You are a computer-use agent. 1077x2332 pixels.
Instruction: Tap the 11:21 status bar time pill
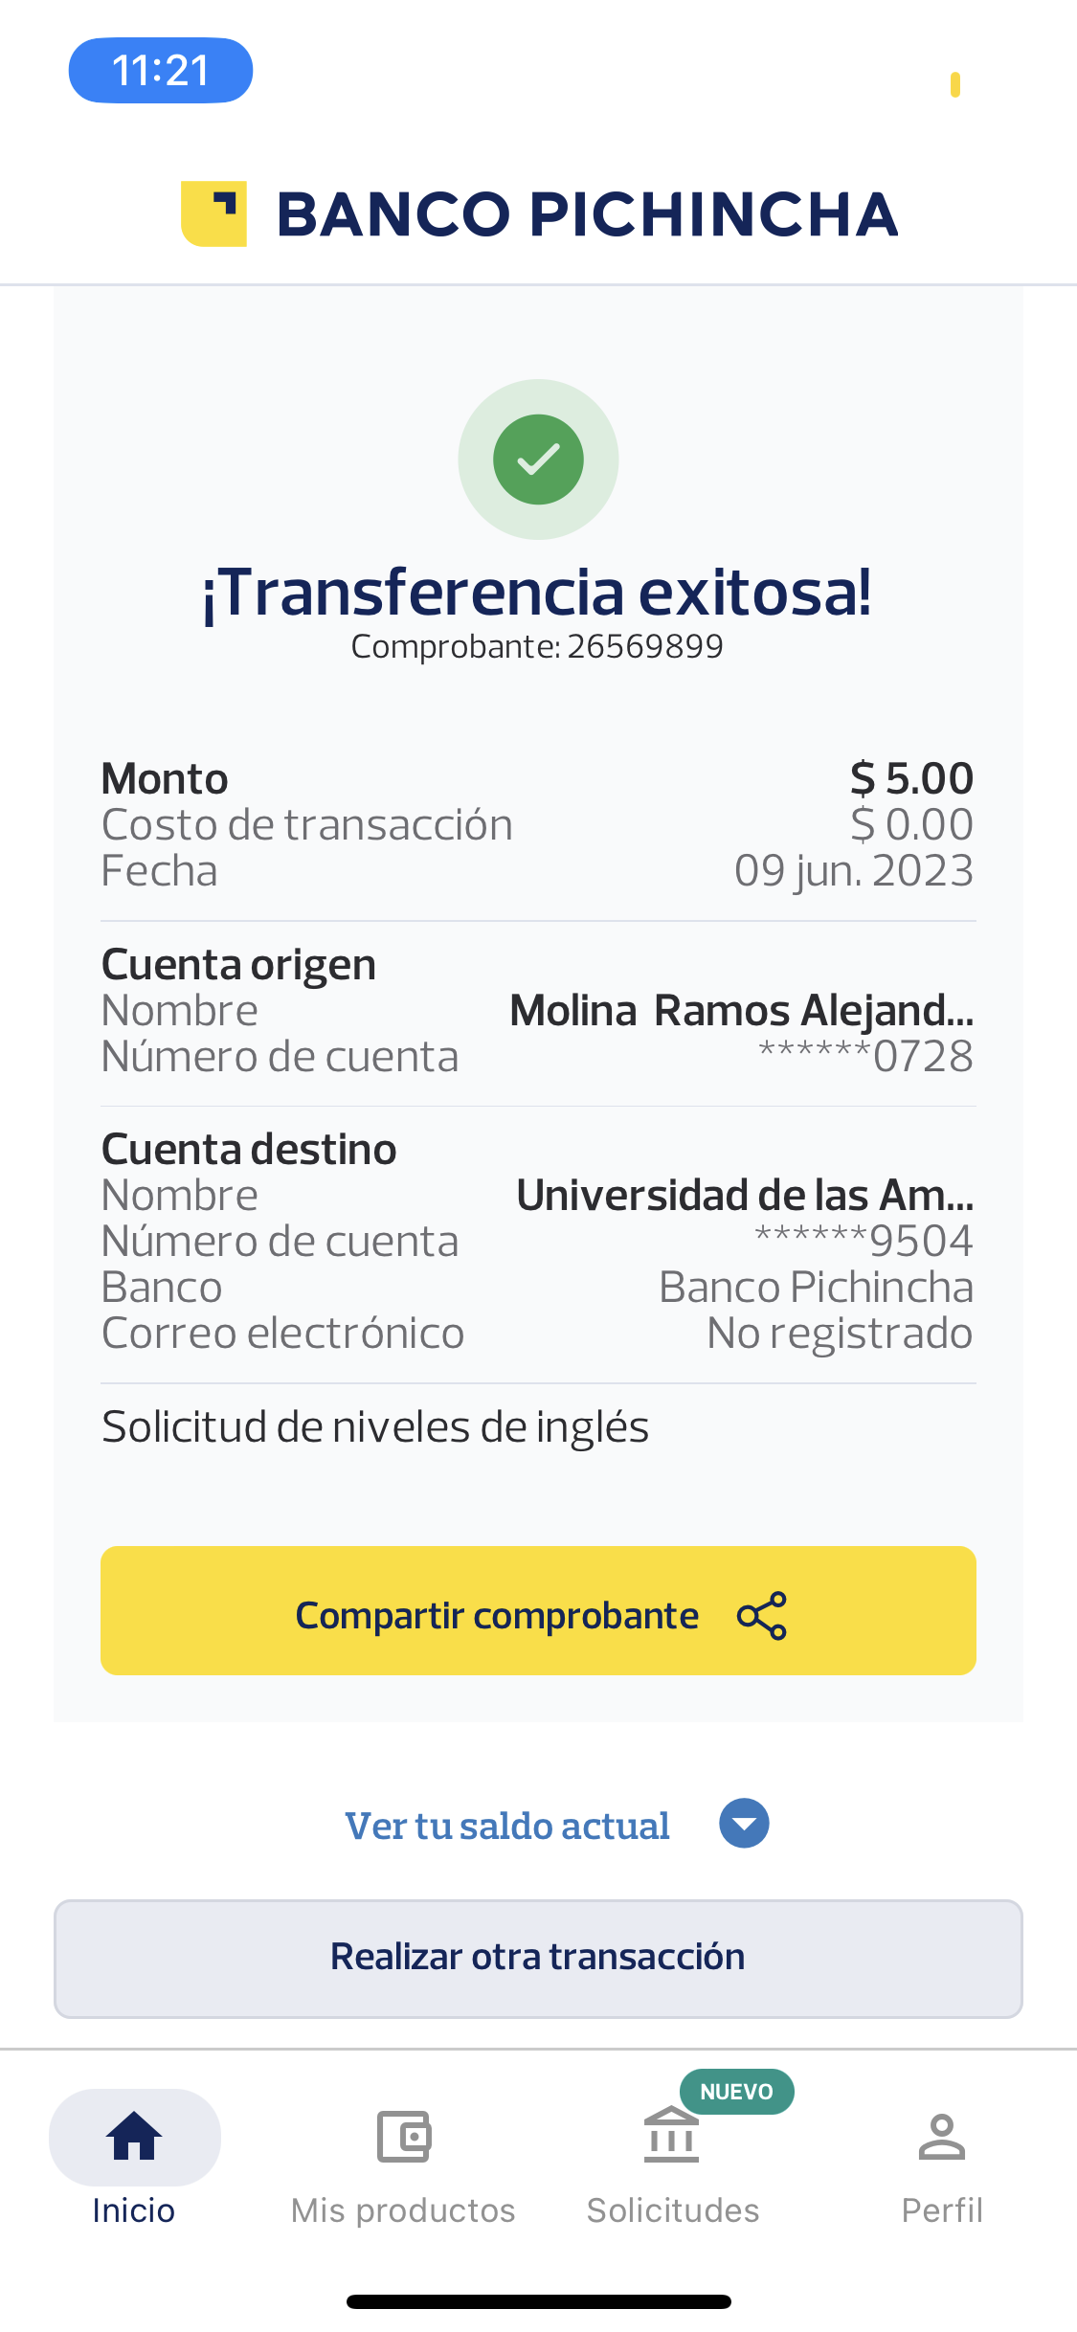click(161, 70)
